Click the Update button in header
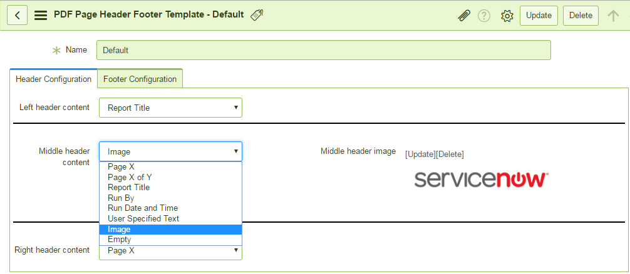Screen dimensions: 630x274 click(539, 16)
